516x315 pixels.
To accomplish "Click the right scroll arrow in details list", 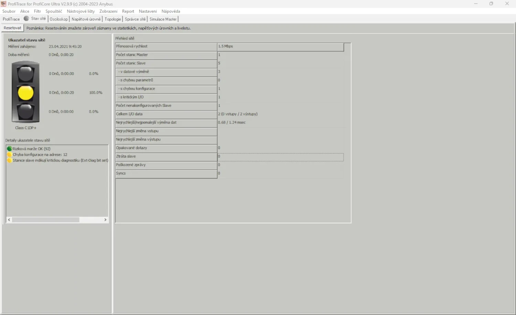I will click(x=105, y=220).
